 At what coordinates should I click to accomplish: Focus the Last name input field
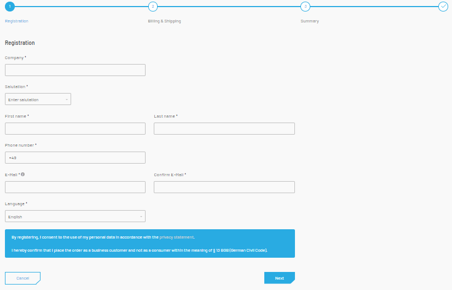coord(224,129)
